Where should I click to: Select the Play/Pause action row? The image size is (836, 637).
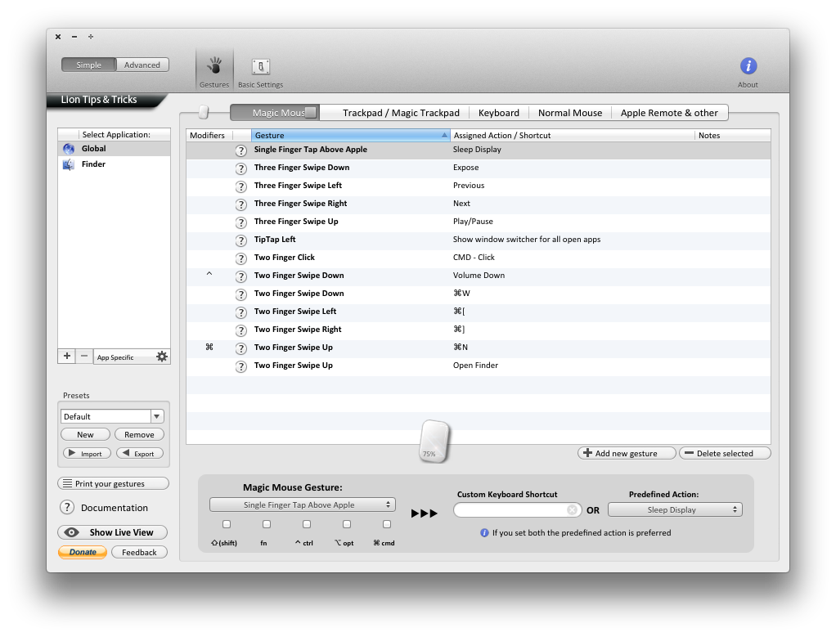tap(479, 222)
